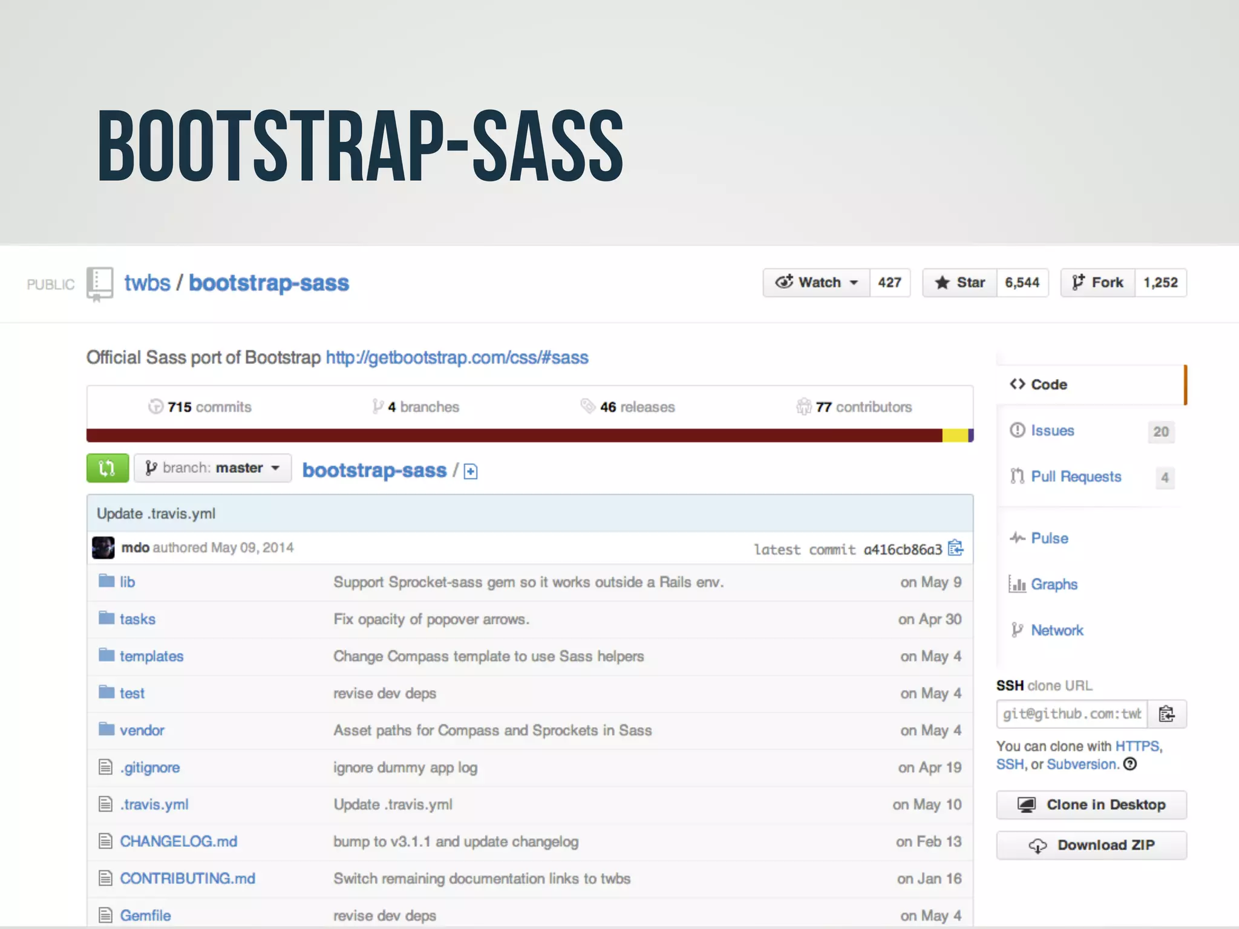Copy SSH clone URL with clipboard button
This screenshot has width=1239, height=929.
[x=1167, y=714]
